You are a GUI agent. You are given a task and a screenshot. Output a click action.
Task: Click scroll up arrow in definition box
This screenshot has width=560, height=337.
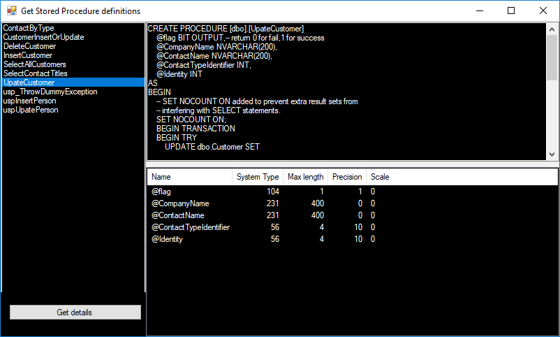coord(552,29)
